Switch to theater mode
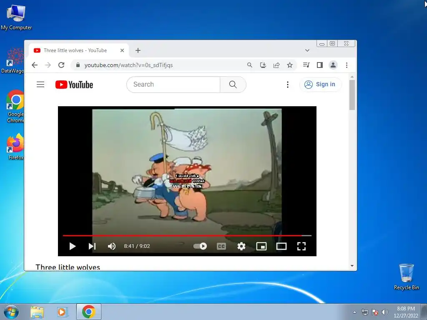The height and width of the screenshot is (320, 427). click(x=281, y=246)
